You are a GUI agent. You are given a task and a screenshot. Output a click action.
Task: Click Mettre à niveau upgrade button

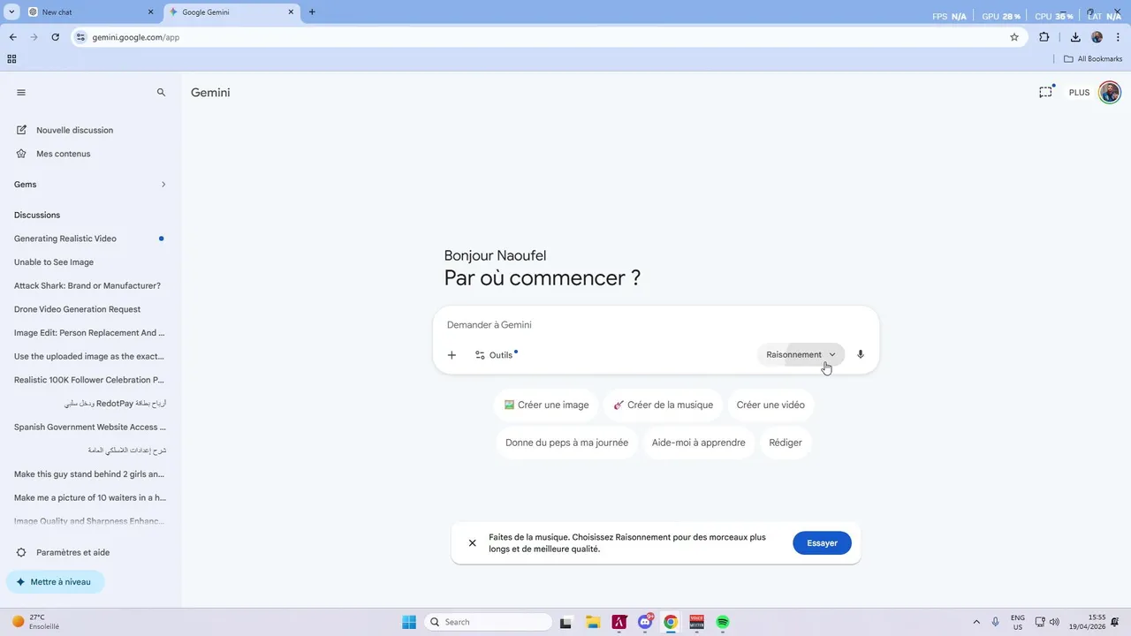pos(55,582)
